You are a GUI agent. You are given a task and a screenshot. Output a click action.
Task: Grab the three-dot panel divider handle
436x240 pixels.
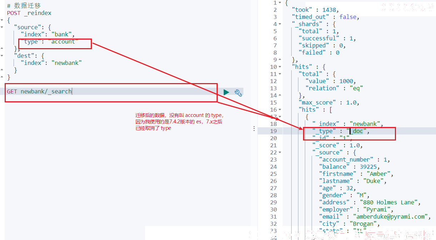click(254, 128)
